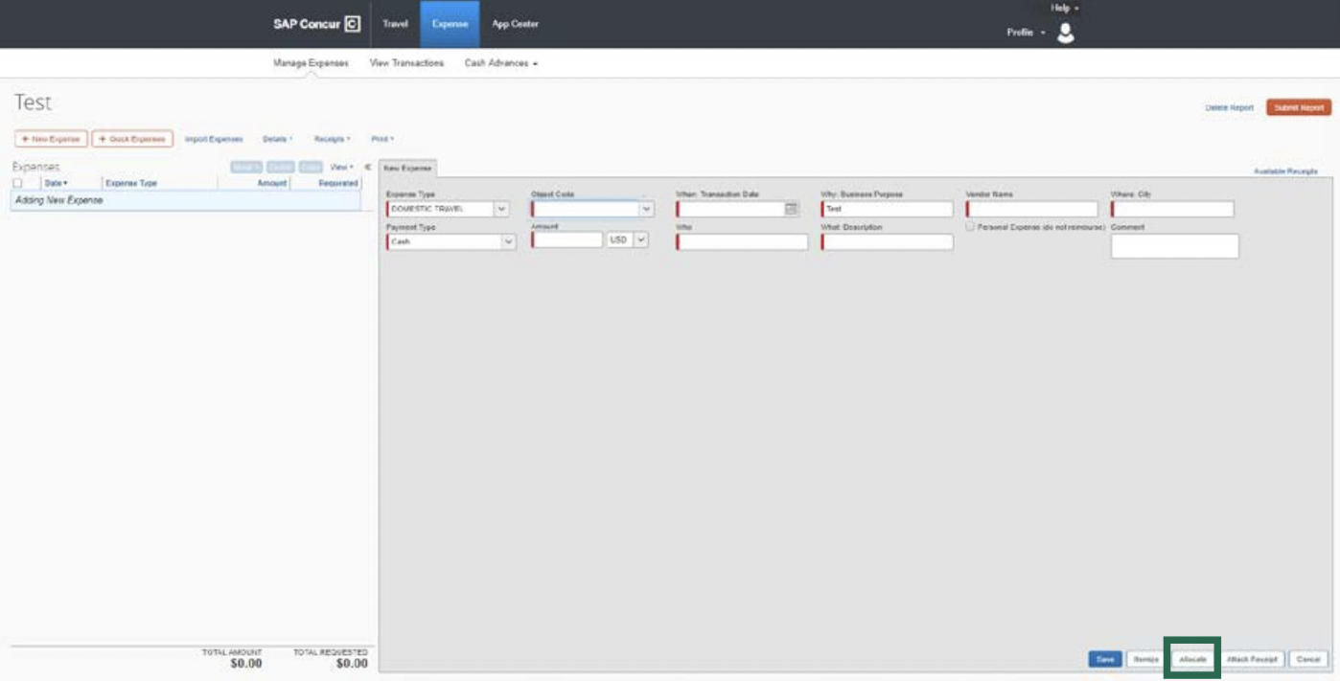Collapse the expense list panel arrows
Viewport: 1340px width, 681px height.
coord(367,167)
